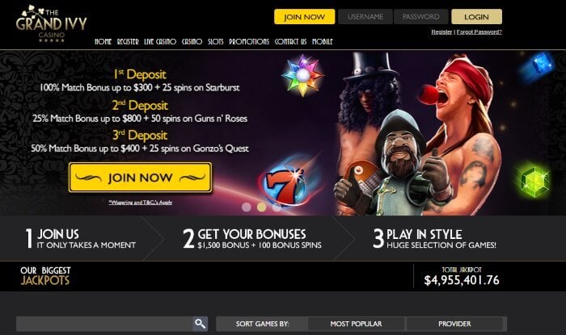566x335 pixels.
Task: Go to the Promotions menu item
Action: click(249, 42)
